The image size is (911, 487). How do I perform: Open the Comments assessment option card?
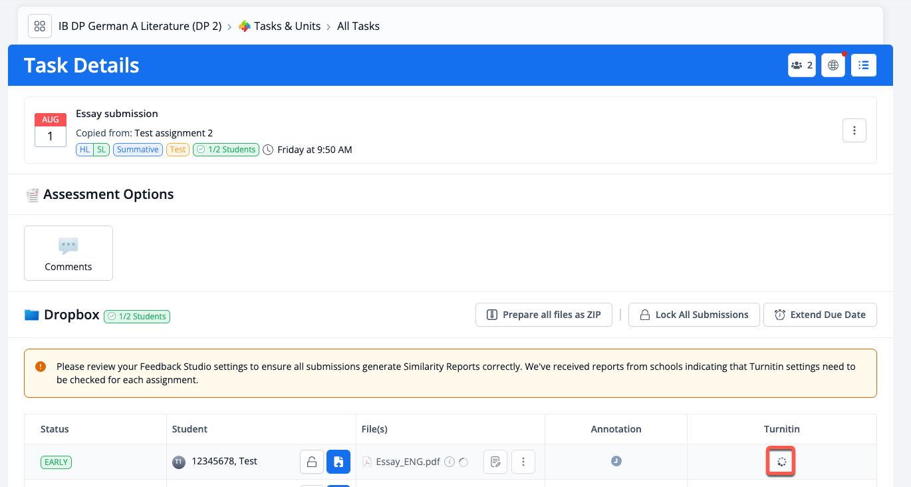tap(68, 253)
